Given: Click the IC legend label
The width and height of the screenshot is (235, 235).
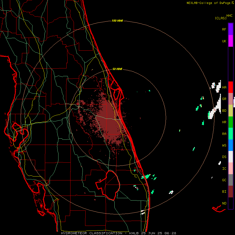Looking at the screenshot, I should pos(224,169).
